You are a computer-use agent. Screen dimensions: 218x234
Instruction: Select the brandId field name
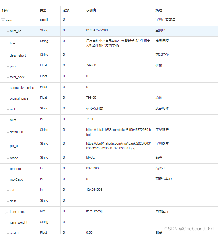click(x=15, y=169)
